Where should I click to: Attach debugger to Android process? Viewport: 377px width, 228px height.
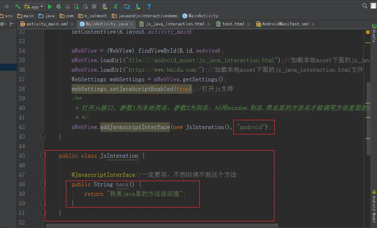click(76, 6)
